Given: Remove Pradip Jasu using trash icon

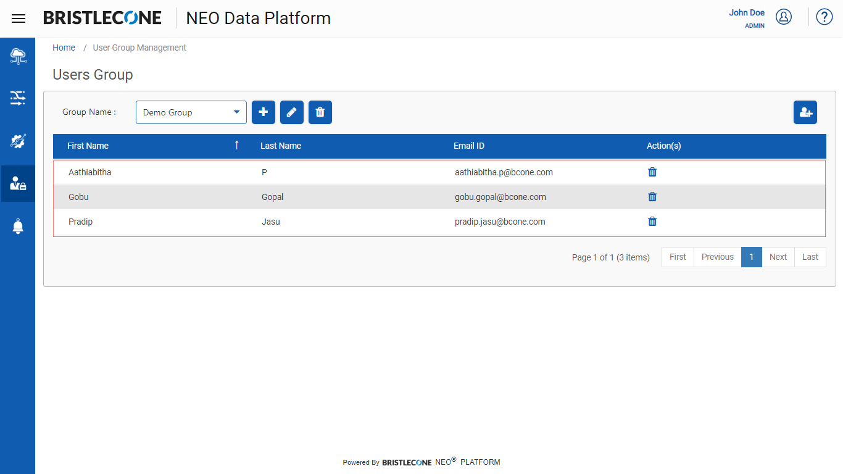Looking at the screenshot, I should point(652,222).
